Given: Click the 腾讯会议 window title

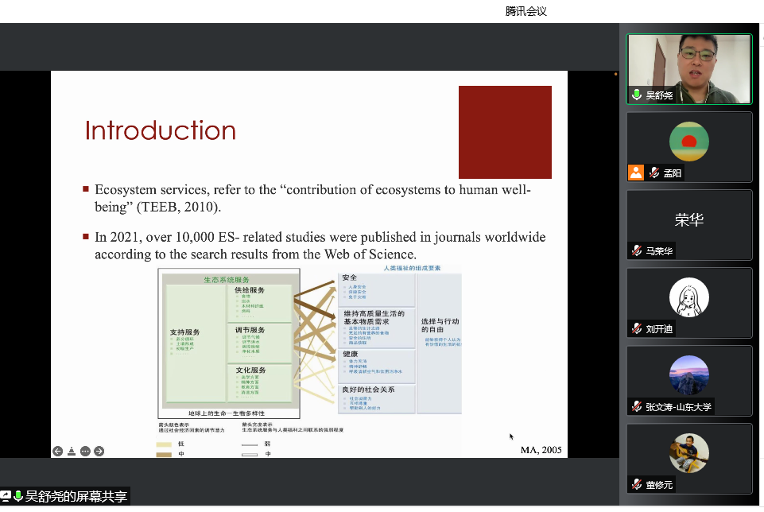Looking at the screenshot, I should [525, 11].
